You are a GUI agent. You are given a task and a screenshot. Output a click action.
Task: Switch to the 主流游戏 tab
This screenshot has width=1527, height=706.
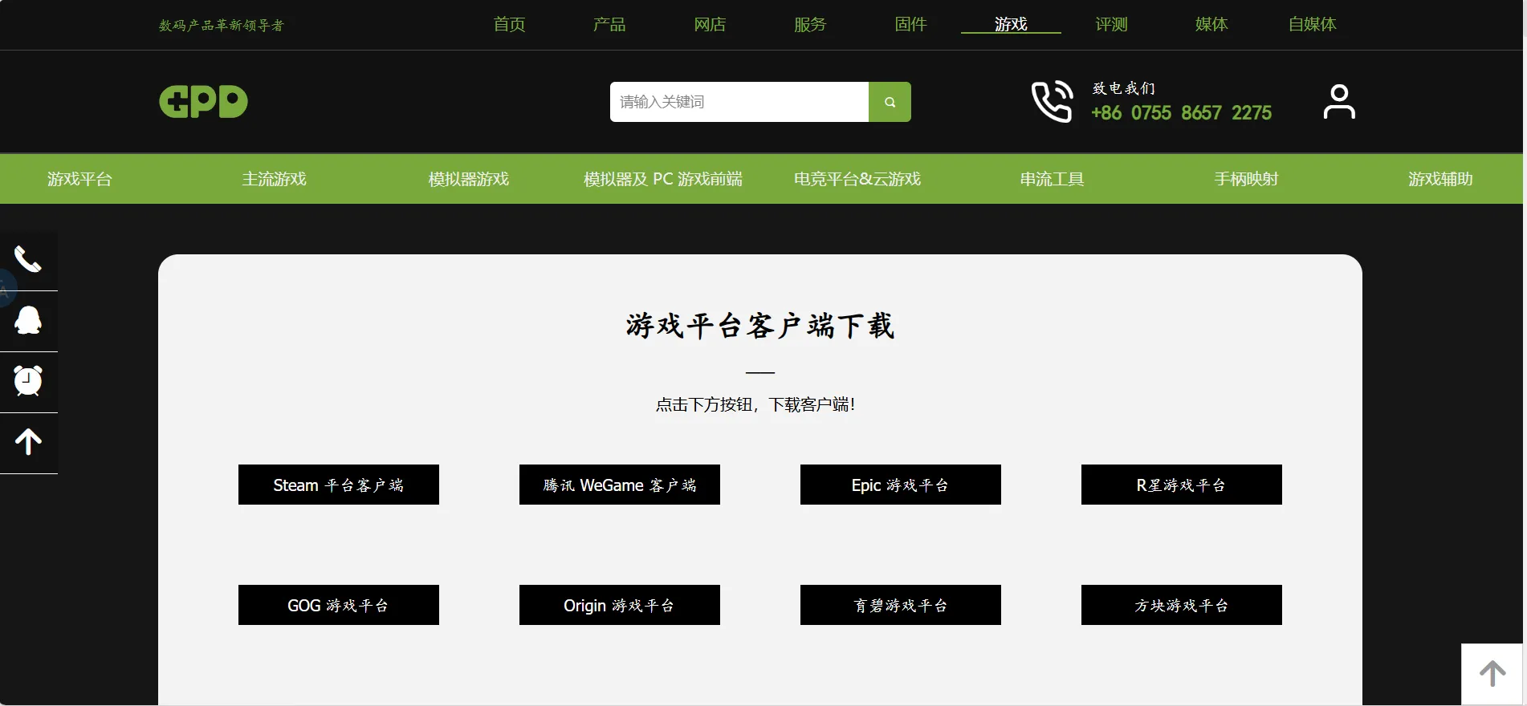tap(274, 179)
